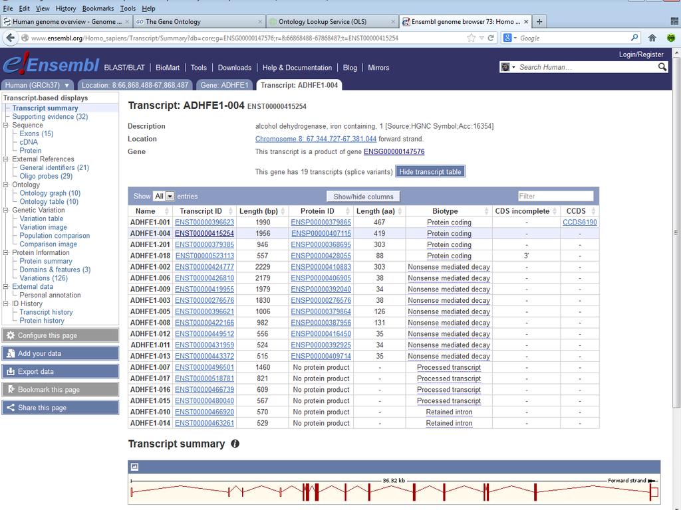Open the Human (GRCh37) species dropdown
The height and width of the screenshot is (510, 681).
37,85
